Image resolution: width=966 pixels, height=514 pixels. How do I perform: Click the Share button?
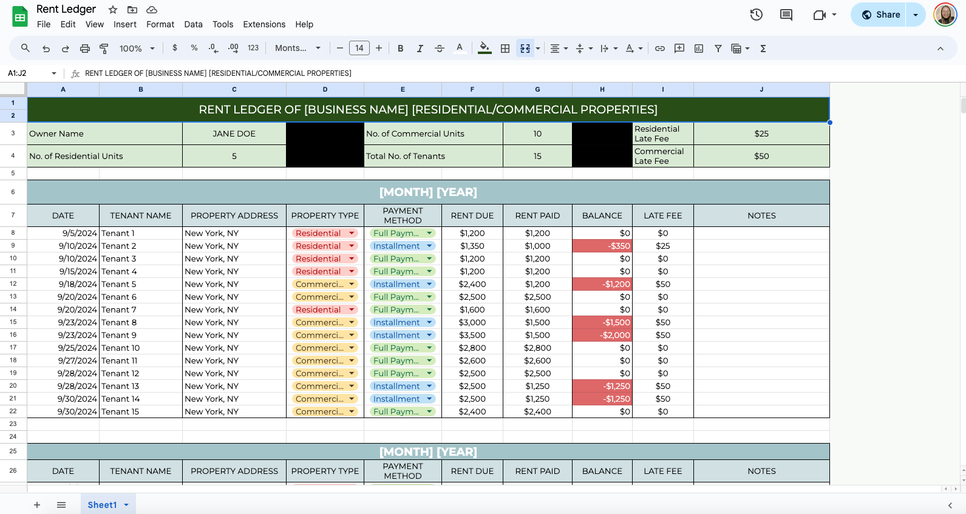click(x=879, y=15)
